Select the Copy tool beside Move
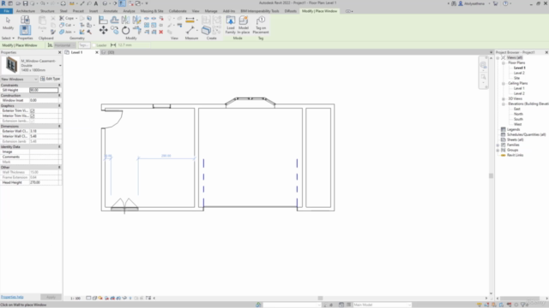The height and width of the screenshot is (308, 549). tap(114, 31)
